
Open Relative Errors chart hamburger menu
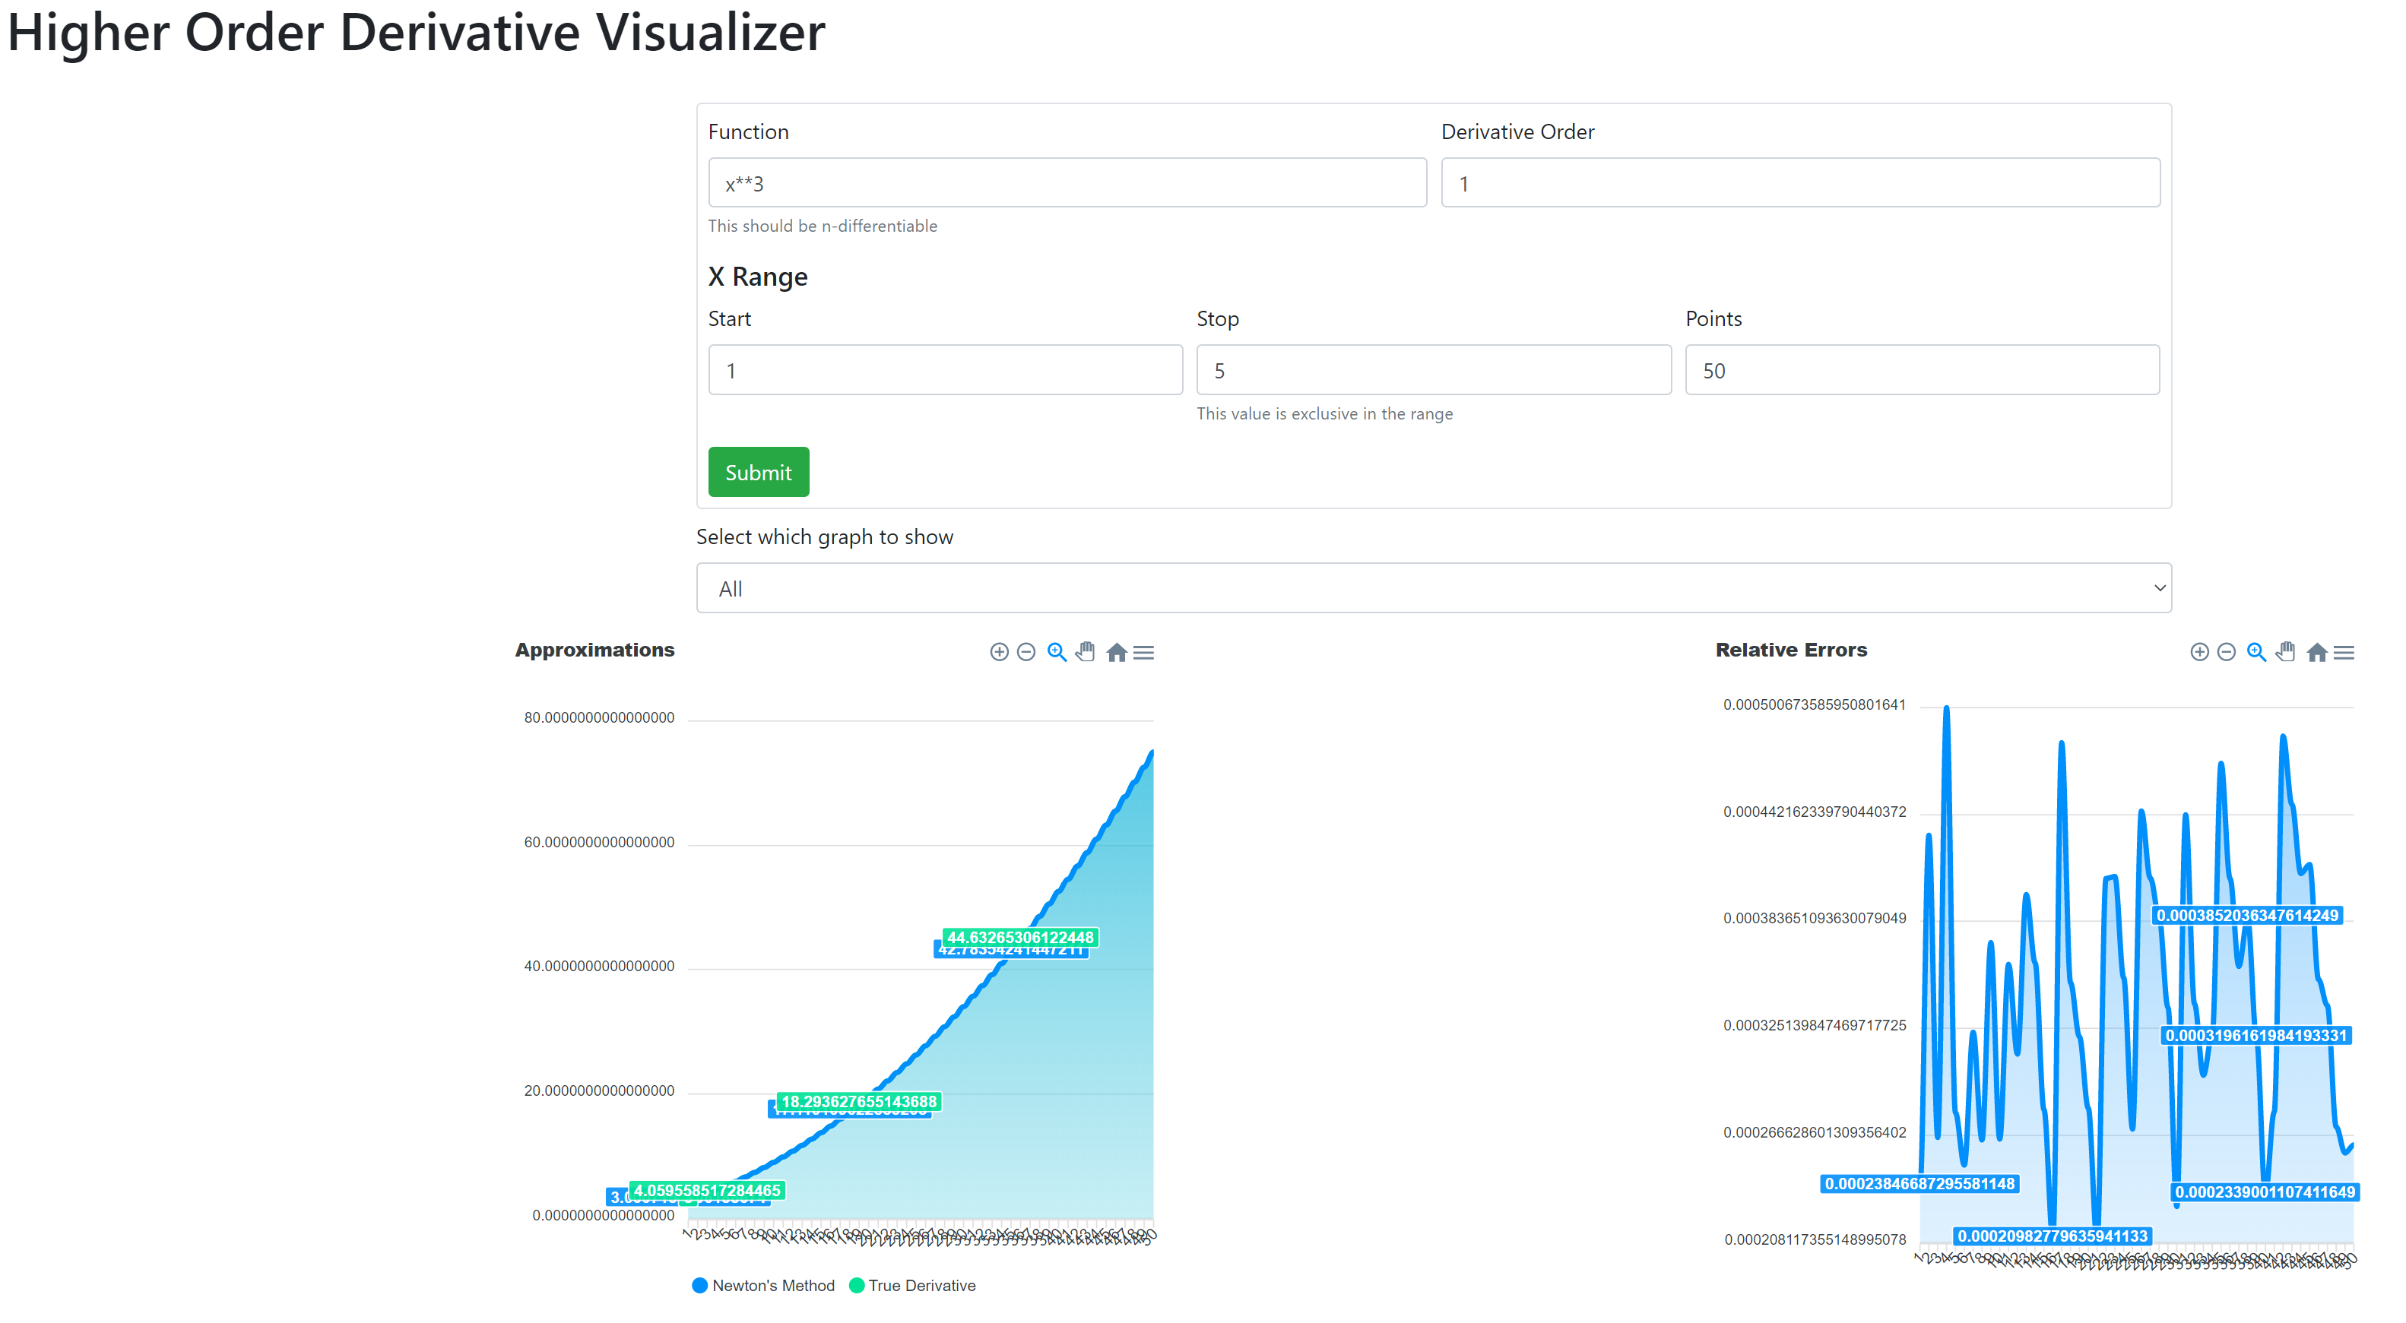click(2344, 653)
